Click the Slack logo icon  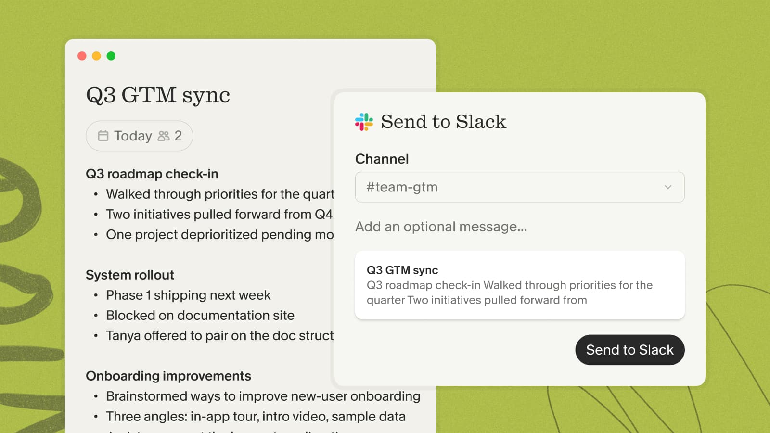point(364,122)
